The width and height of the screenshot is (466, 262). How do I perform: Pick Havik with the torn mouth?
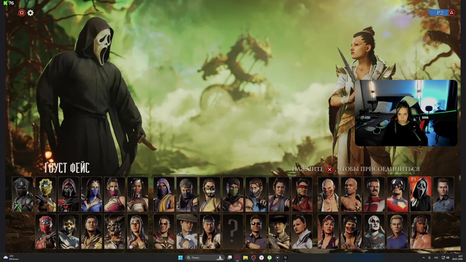pos(351,231)
